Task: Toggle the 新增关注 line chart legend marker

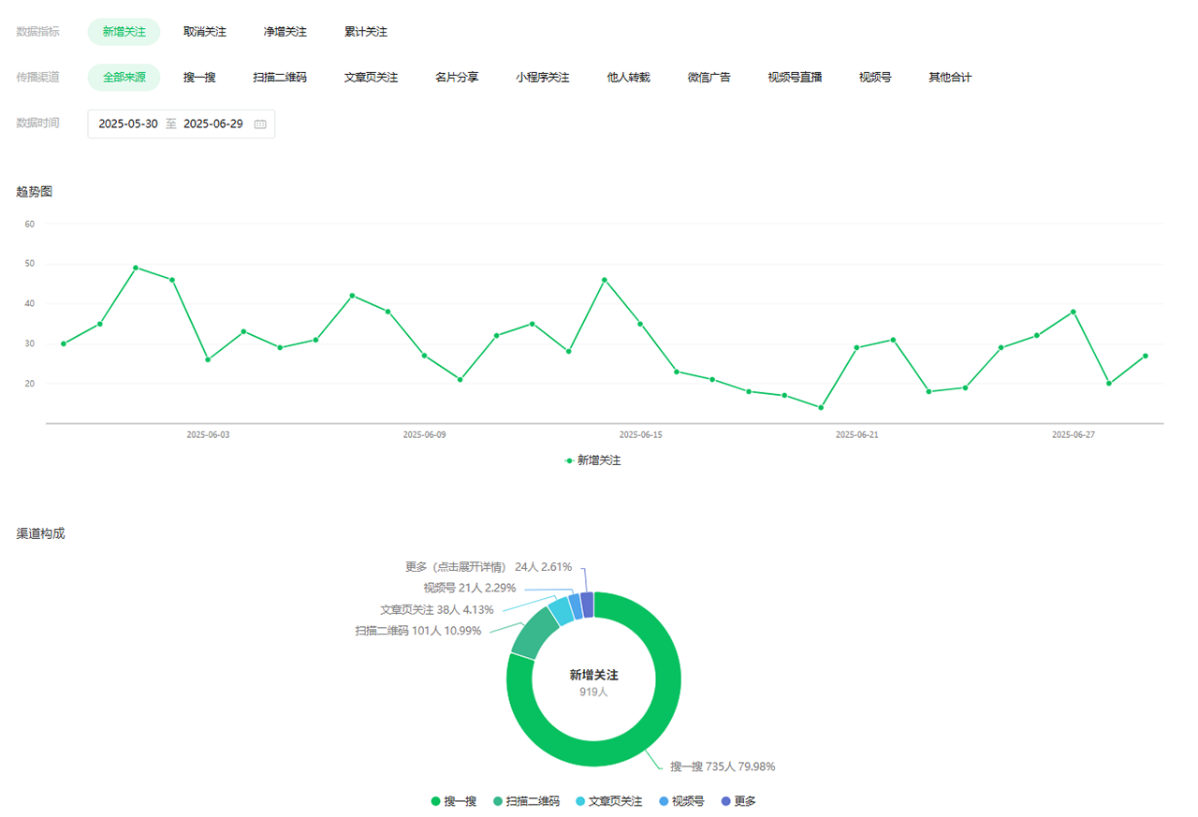Action: [569, 460]
